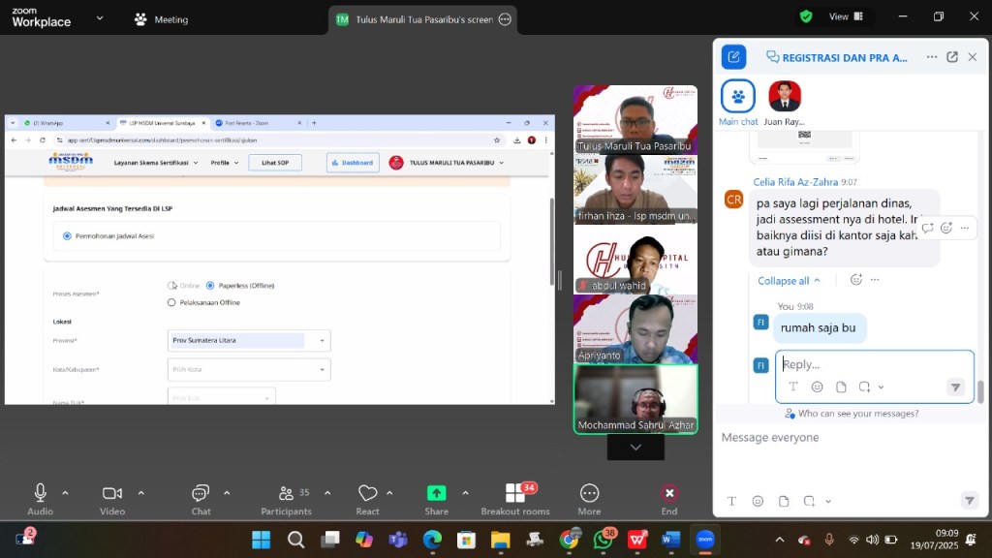Select Permohonan Jadwal Asesi radio button
This screenshot has height=558, width=992.
[67, 235]
